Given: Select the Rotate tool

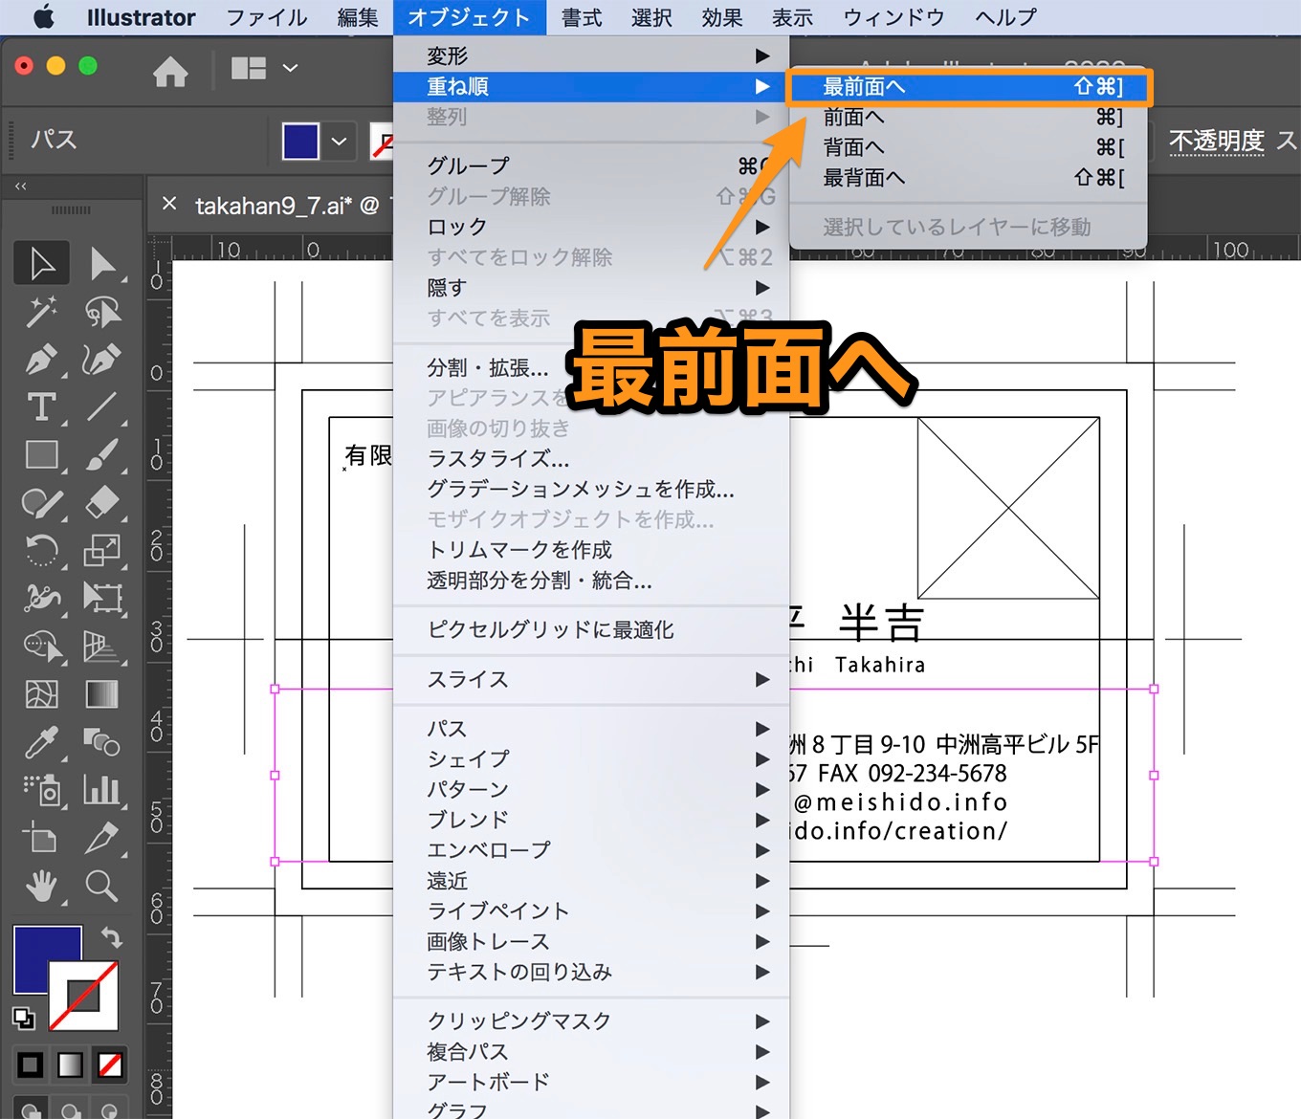Looking at the screenshot, I should (x=41, y=550).
